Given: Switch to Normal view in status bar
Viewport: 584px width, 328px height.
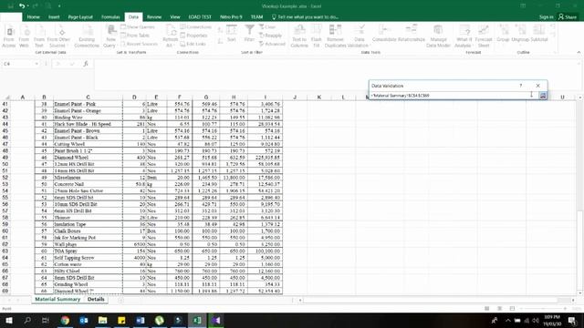Looking at the screenshot, I should [x=486, y=309].
